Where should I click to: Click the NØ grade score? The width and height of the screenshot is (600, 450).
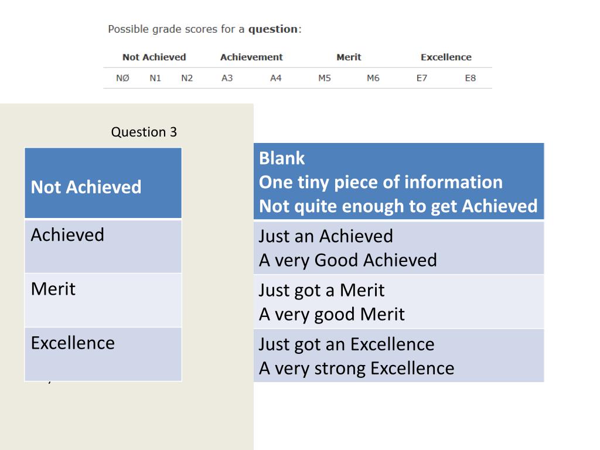pos(122,78)
